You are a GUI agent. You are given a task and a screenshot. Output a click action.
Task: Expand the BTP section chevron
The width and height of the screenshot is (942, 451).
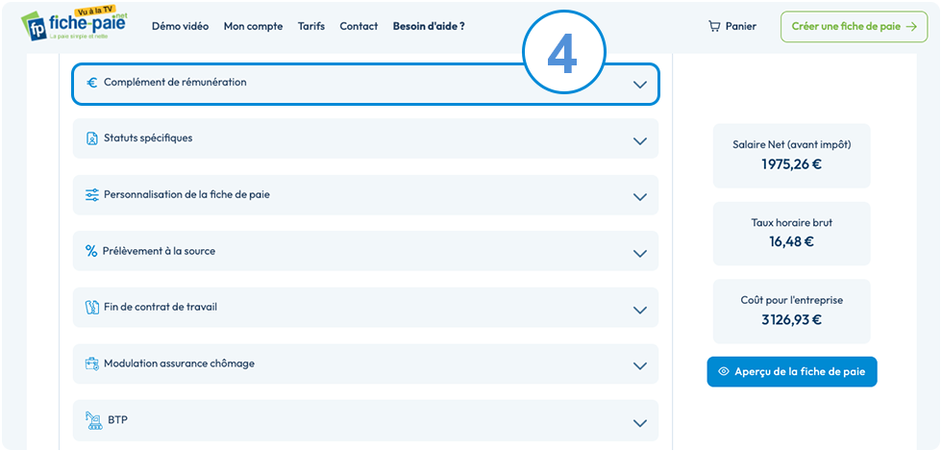coord(640,423)
